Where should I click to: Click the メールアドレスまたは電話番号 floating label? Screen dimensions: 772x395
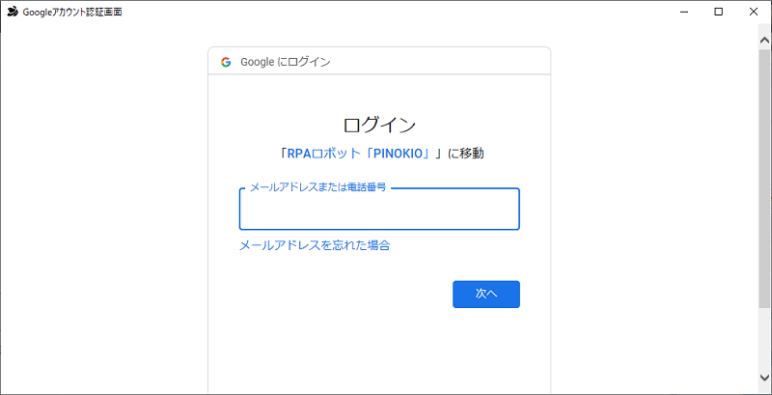(318, 187)
